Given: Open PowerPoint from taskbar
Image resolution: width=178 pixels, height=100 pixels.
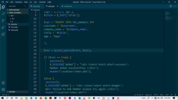Looking at the screenshot, I should click(41, 98).
